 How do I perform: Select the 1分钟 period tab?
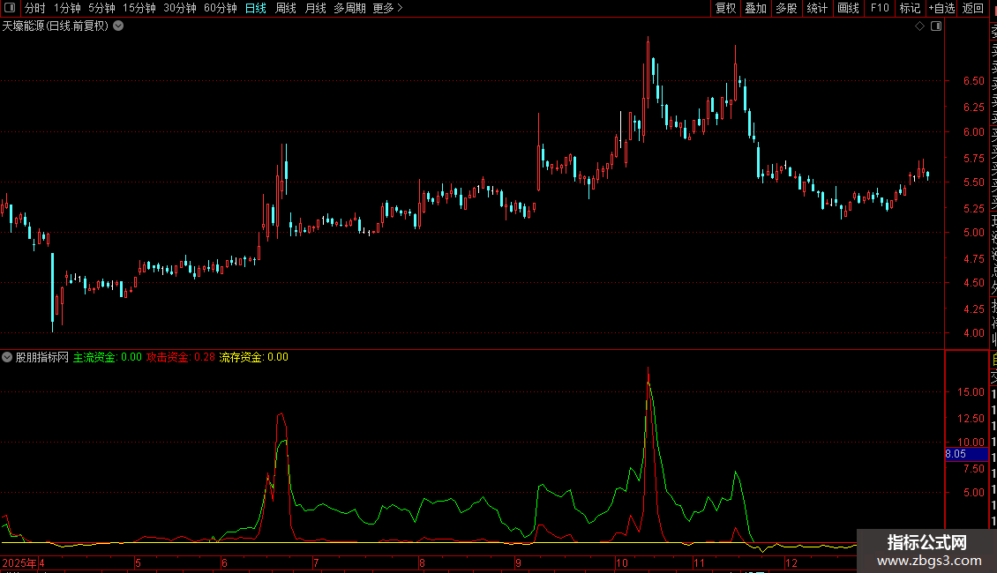(x=67, y=8)
